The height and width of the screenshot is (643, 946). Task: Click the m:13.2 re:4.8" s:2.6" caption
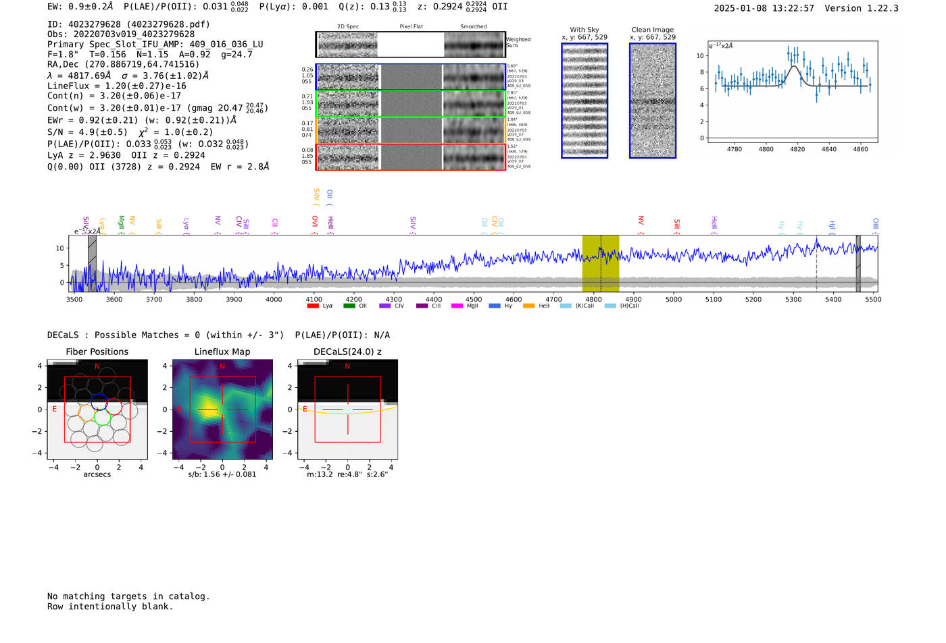pos(347,474)
